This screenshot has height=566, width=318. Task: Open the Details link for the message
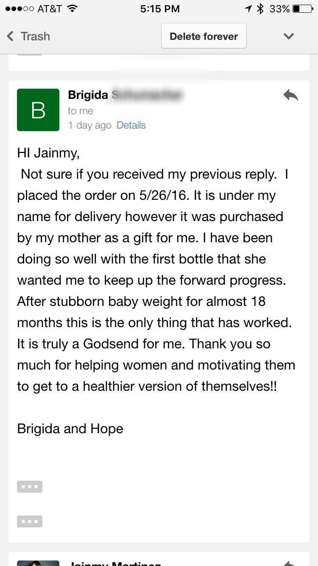131,125
